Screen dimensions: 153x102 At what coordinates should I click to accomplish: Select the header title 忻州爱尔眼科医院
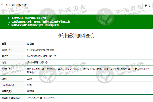tap(16, 5)
